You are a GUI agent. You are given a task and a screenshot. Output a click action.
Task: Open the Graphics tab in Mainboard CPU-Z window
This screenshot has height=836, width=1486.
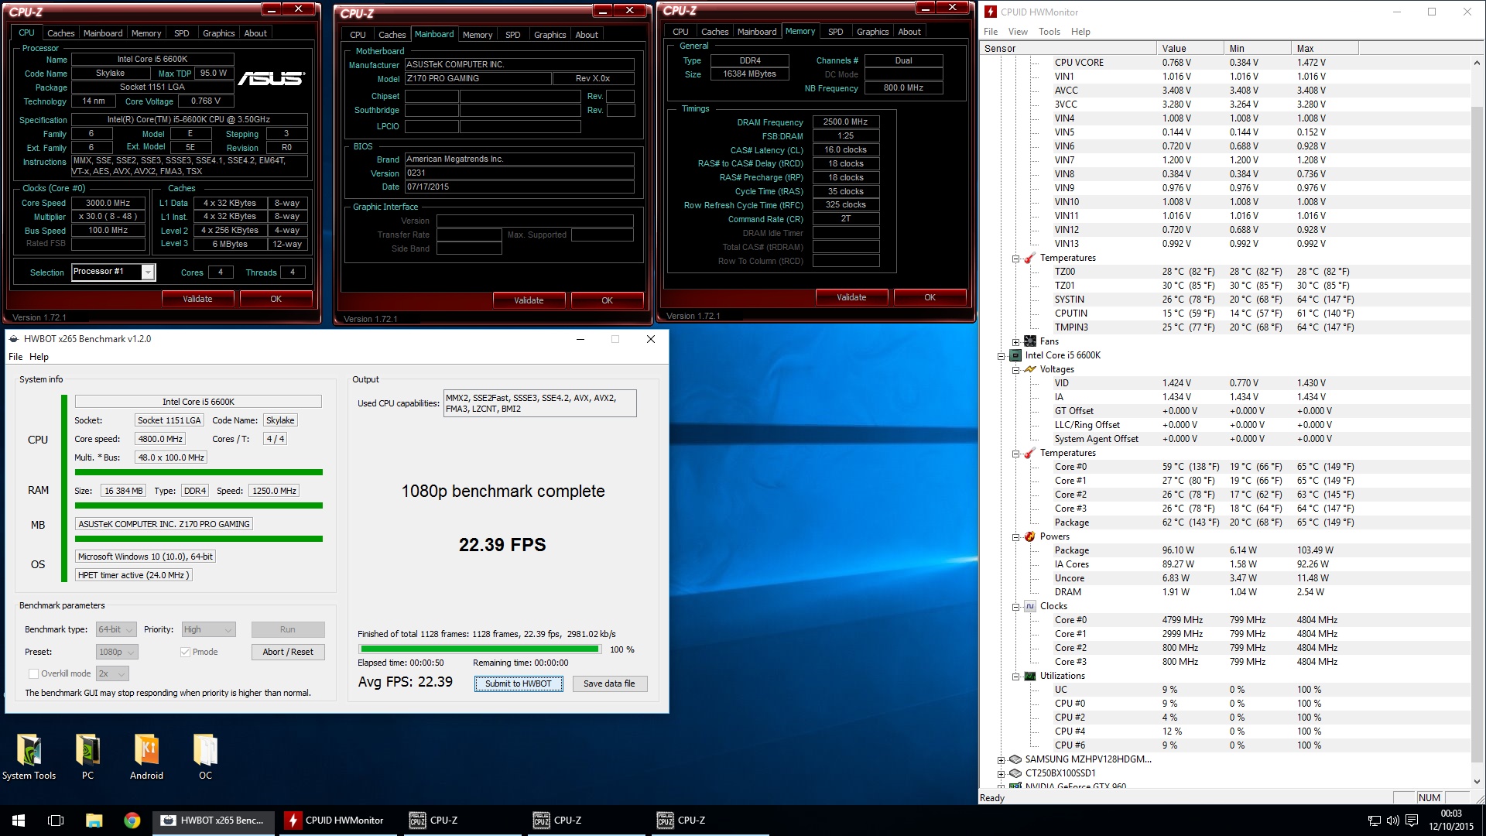[550, 35]
